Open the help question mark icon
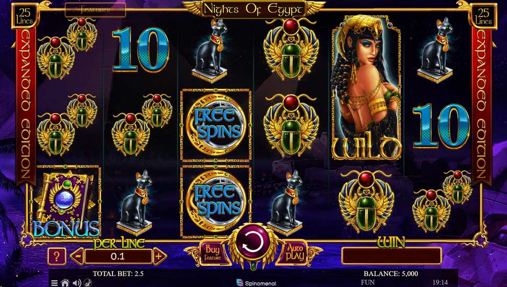507x287 pixels. (56, 257)
